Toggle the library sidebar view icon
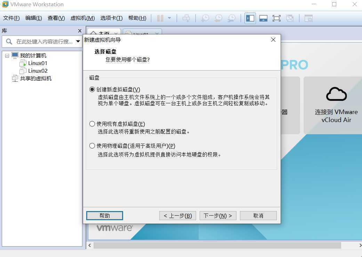 click(x=250, y=18)
